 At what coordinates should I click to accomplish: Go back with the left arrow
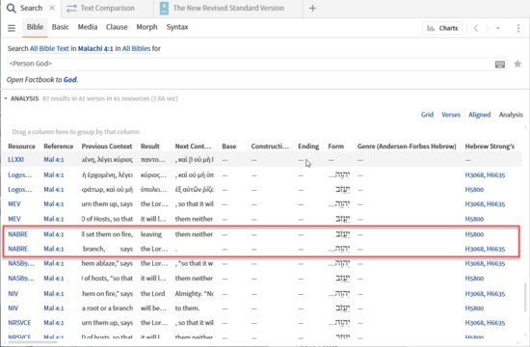coord(476,28)
